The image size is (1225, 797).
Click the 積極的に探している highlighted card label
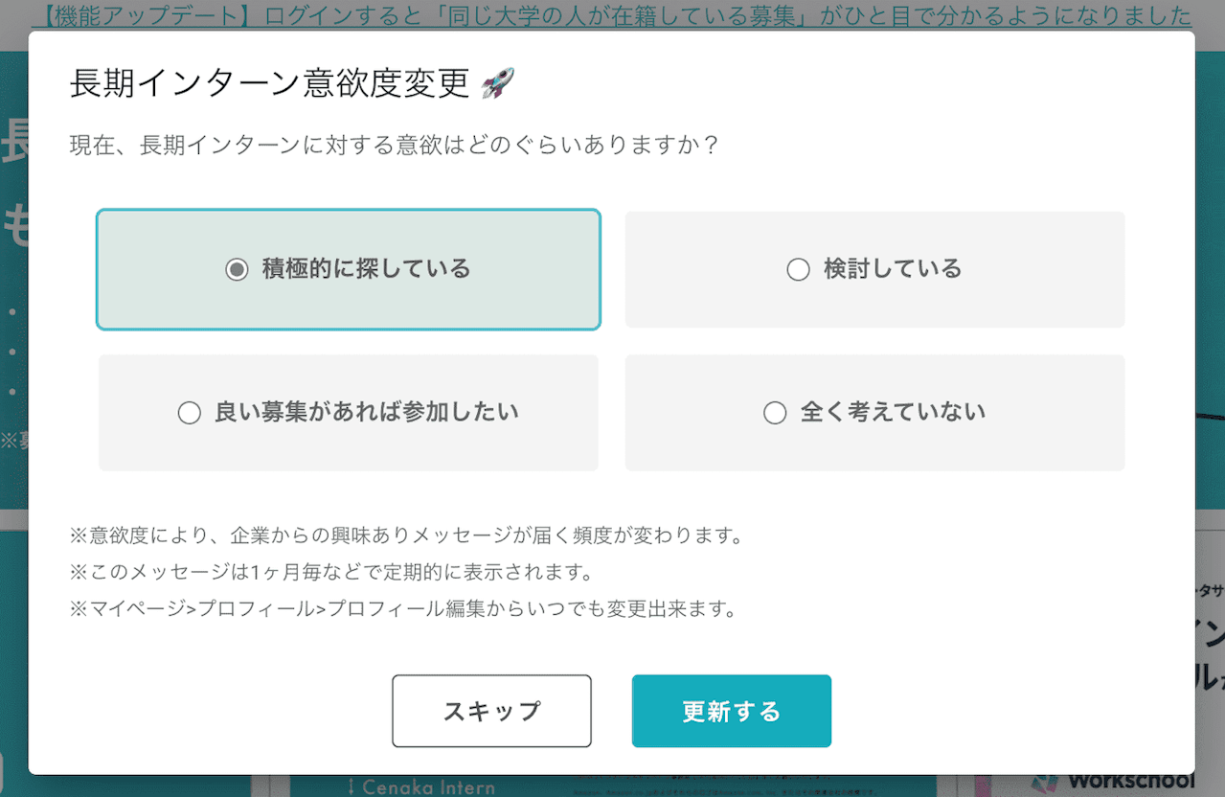tap(367, 269)
